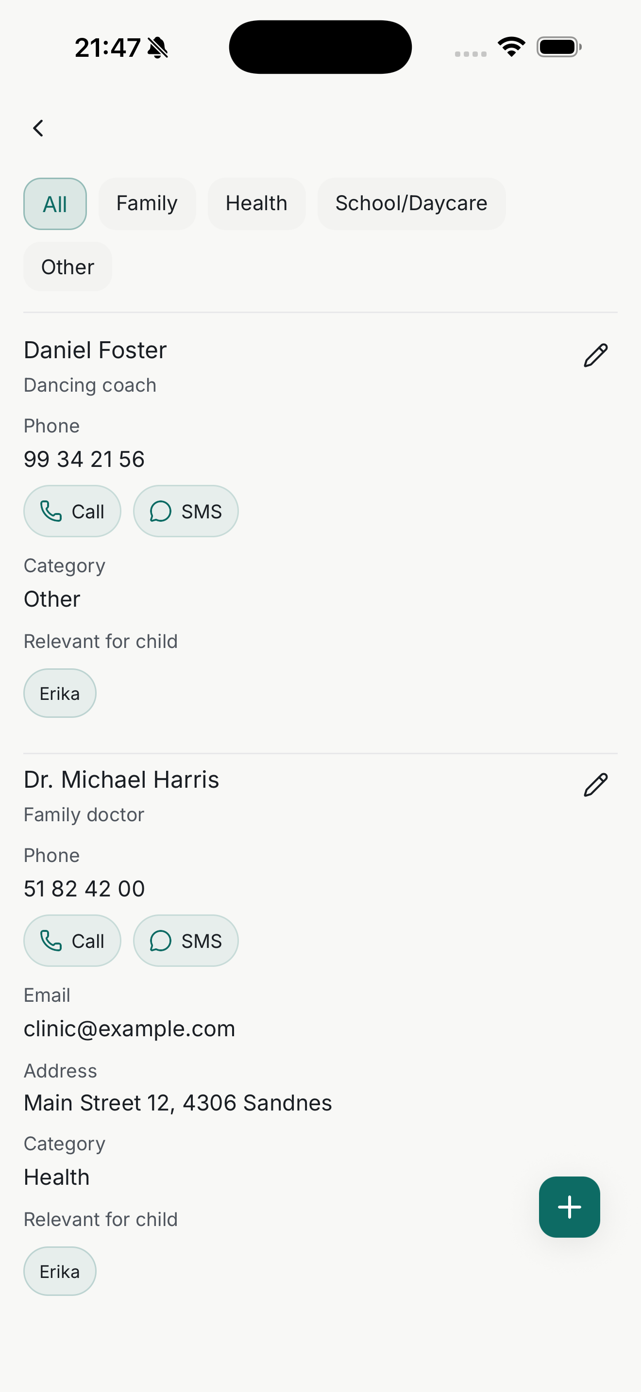
Task: Call Daniel Foster
Action: 72,511
